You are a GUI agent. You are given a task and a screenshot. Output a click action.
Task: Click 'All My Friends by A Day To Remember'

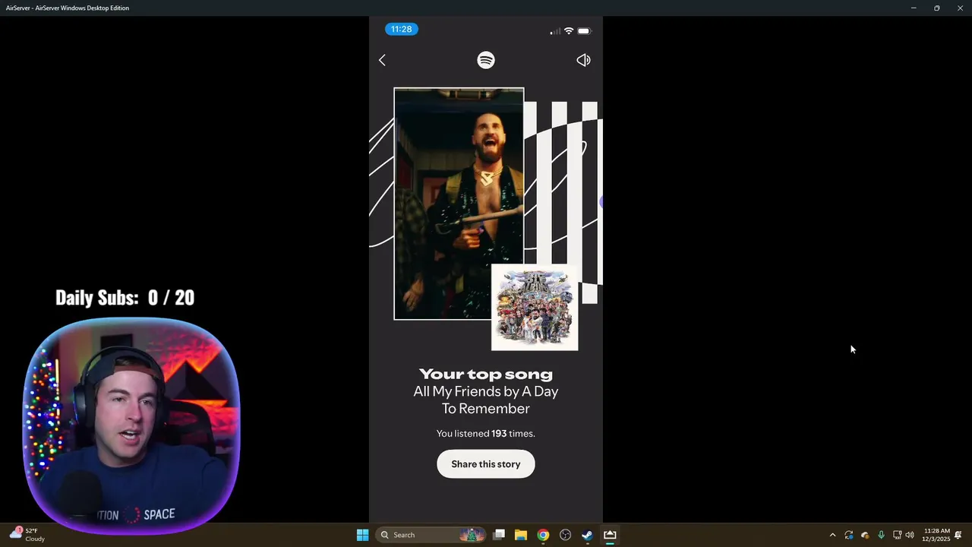click(486, 400)
